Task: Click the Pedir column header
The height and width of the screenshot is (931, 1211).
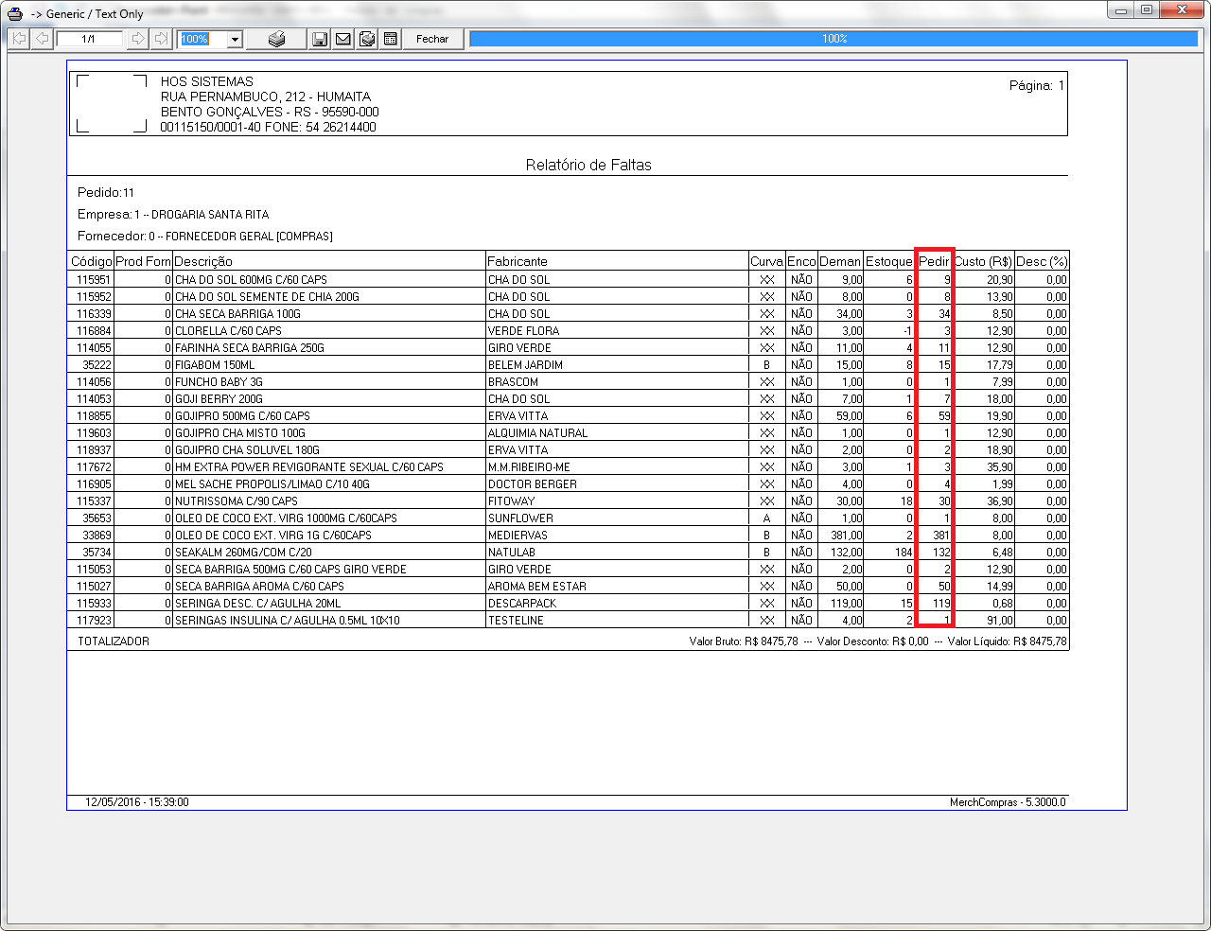Action: [934, 261]
